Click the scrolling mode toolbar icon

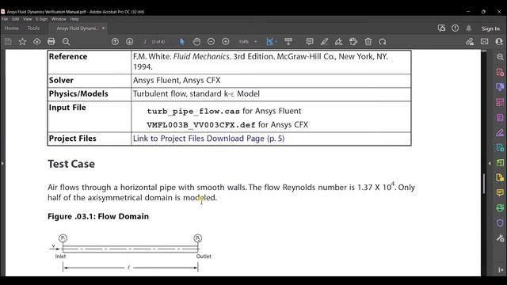288,42
